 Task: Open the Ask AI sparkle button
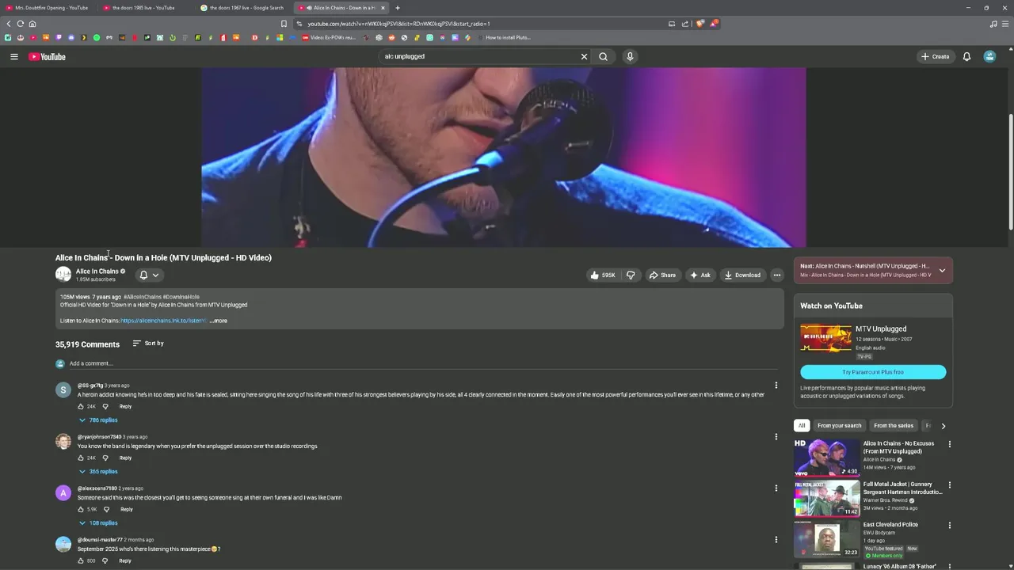pos(700,275)
